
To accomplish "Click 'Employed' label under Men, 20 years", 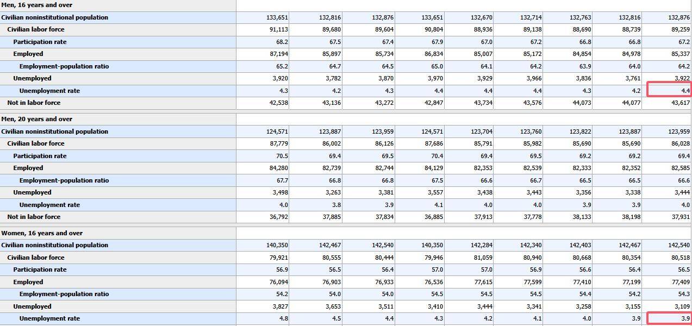I will click(x=28, y=168).
